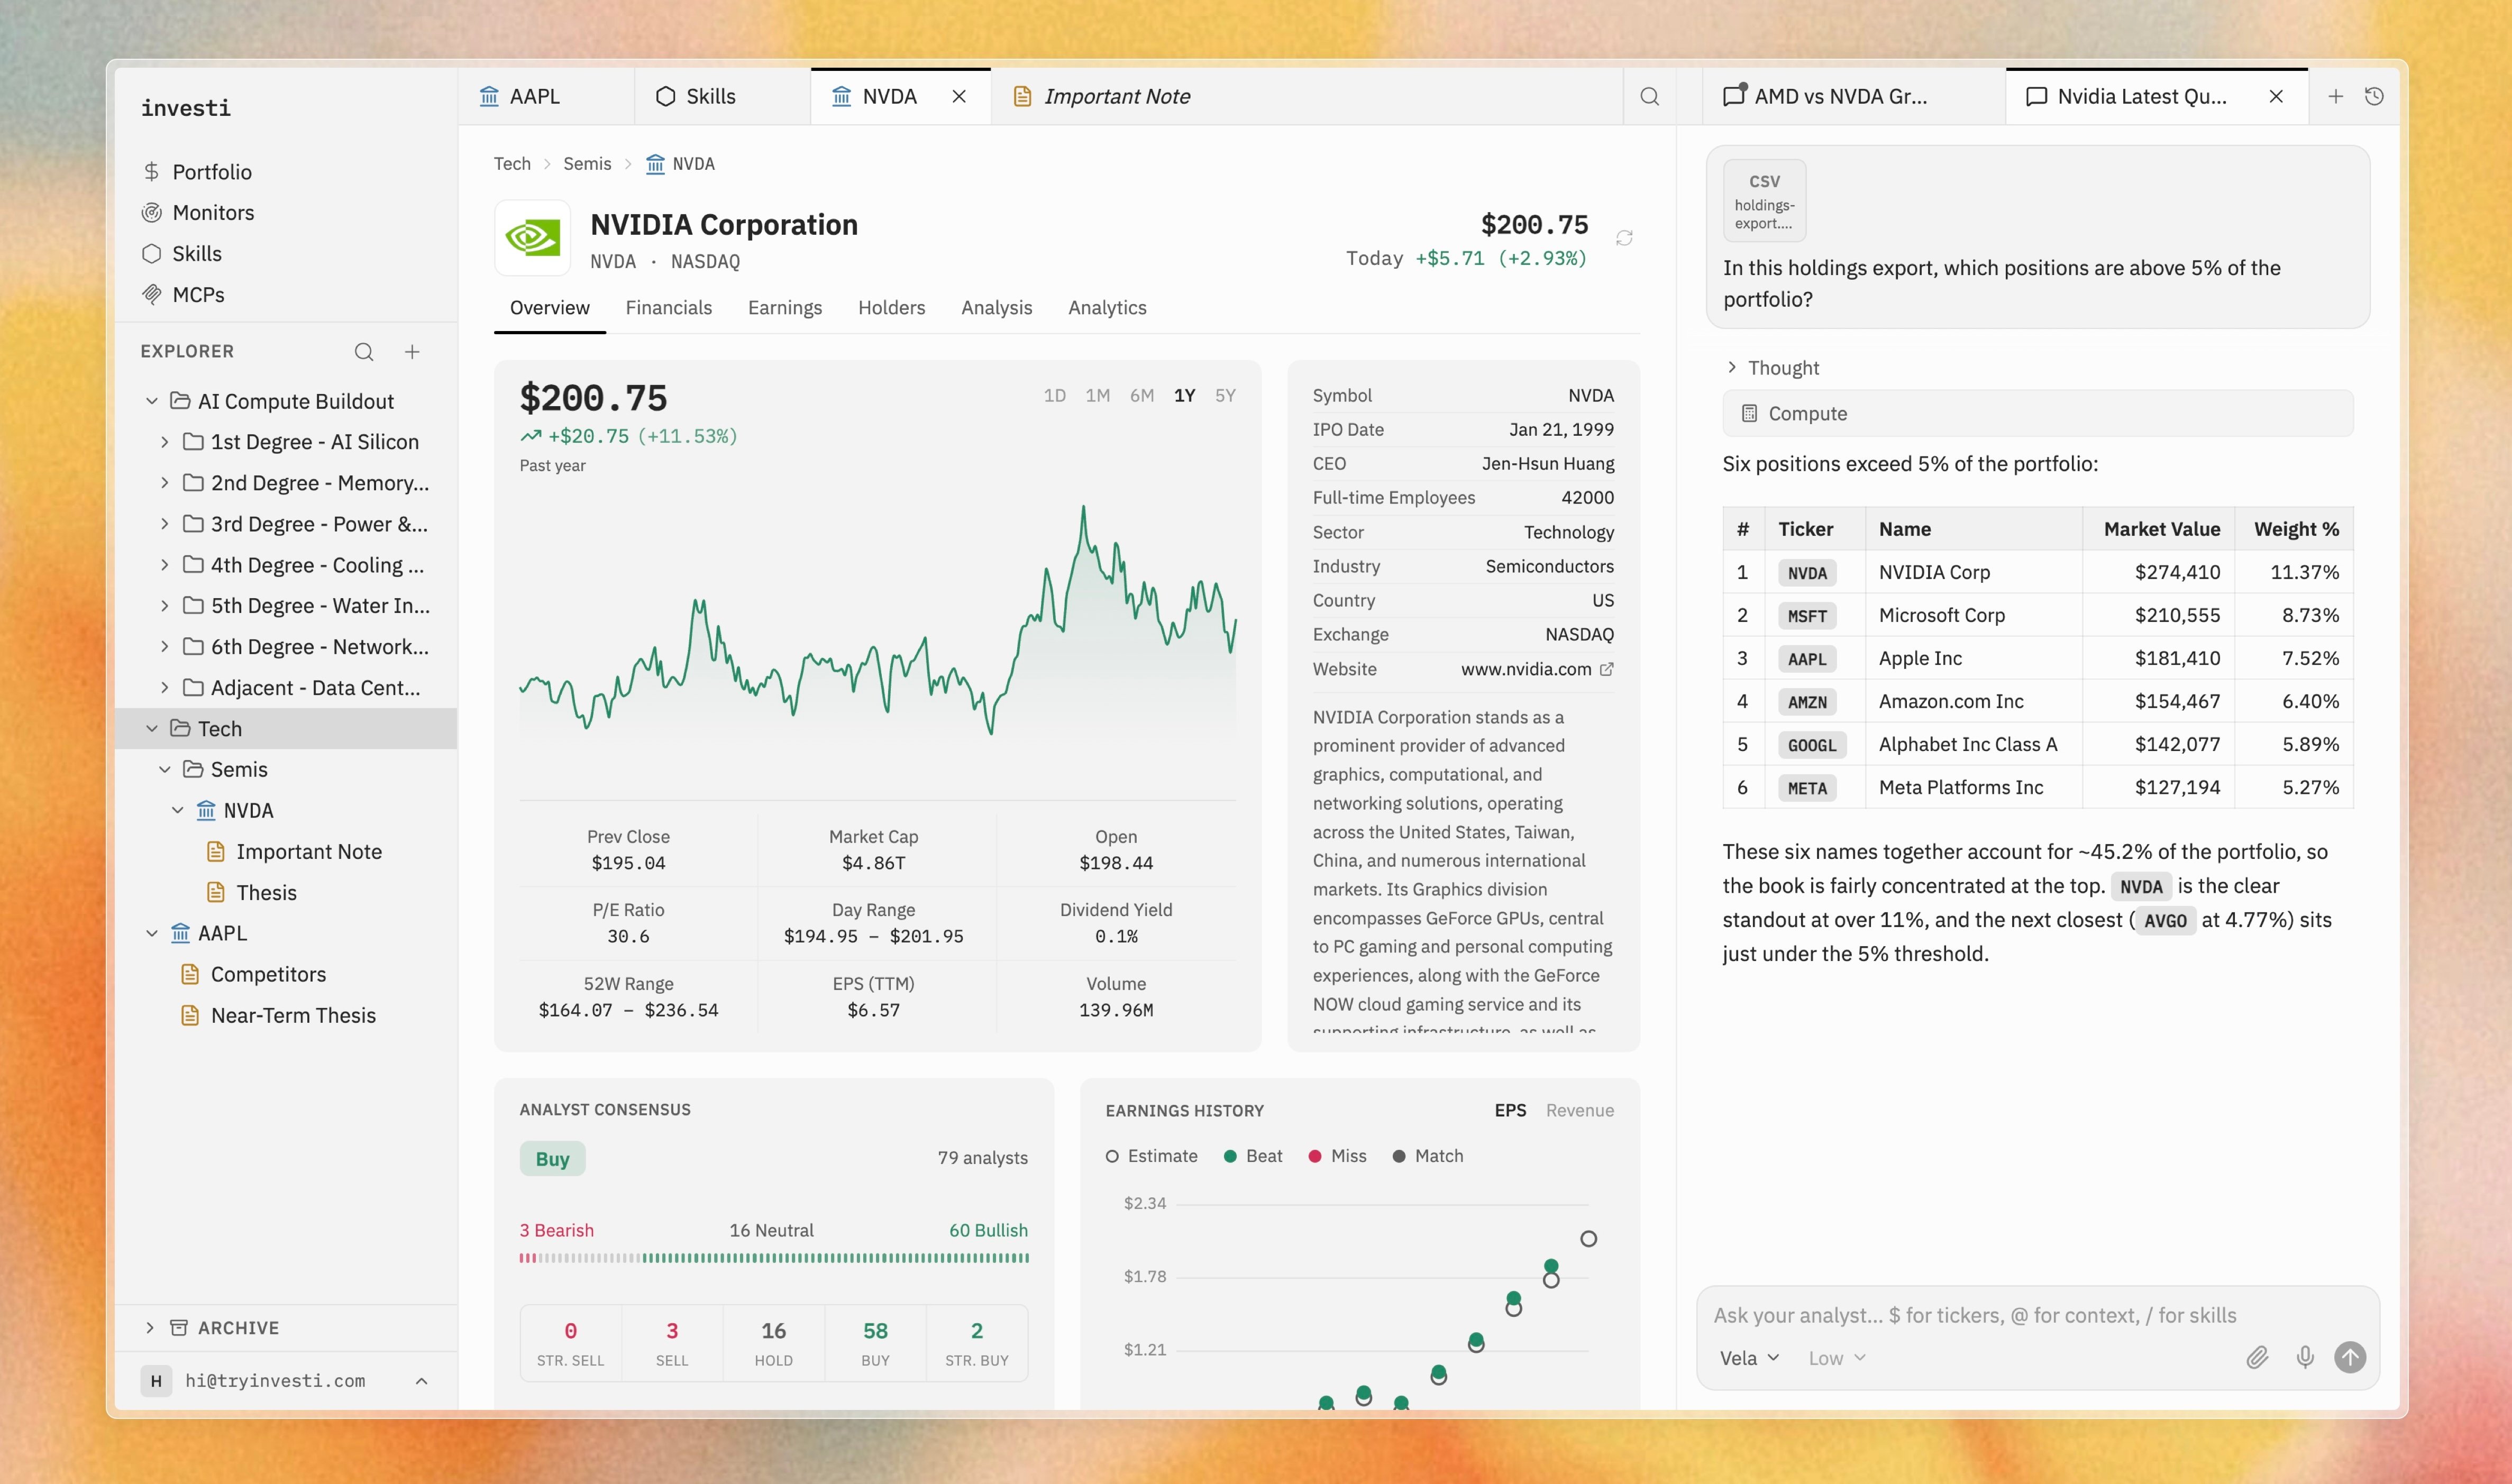Click the Important Note document icon in Explorer
The width and height of the screenshot is (2512, 1484).
(216, 852)
